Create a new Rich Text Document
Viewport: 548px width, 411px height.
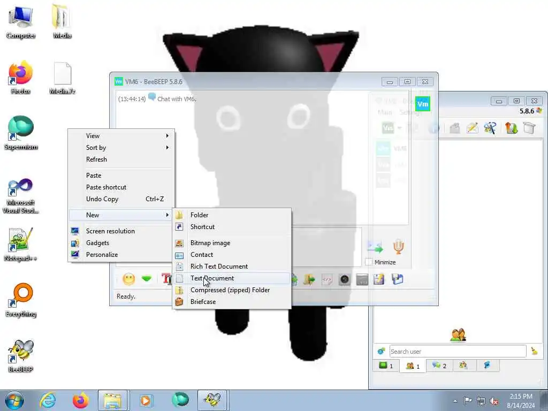click(232, 267)
